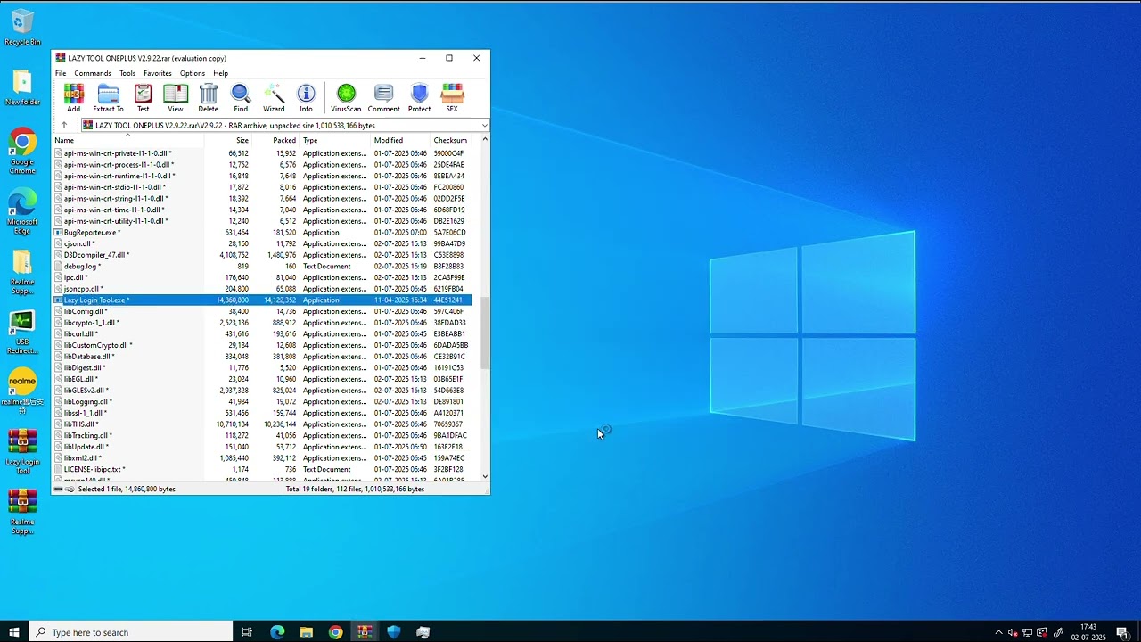Open the Favorites menu
This screenshot has height=642, width=1141.
click(x=158, y=73)
